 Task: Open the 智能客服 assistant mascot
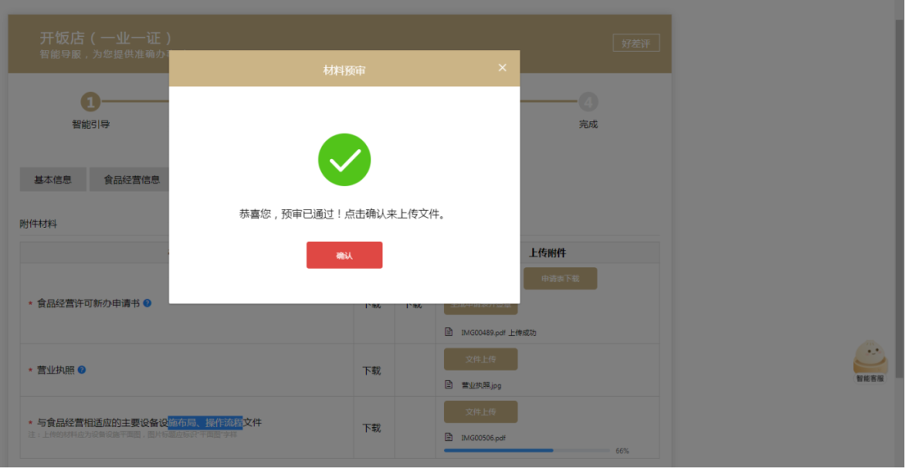click(870, 357)
